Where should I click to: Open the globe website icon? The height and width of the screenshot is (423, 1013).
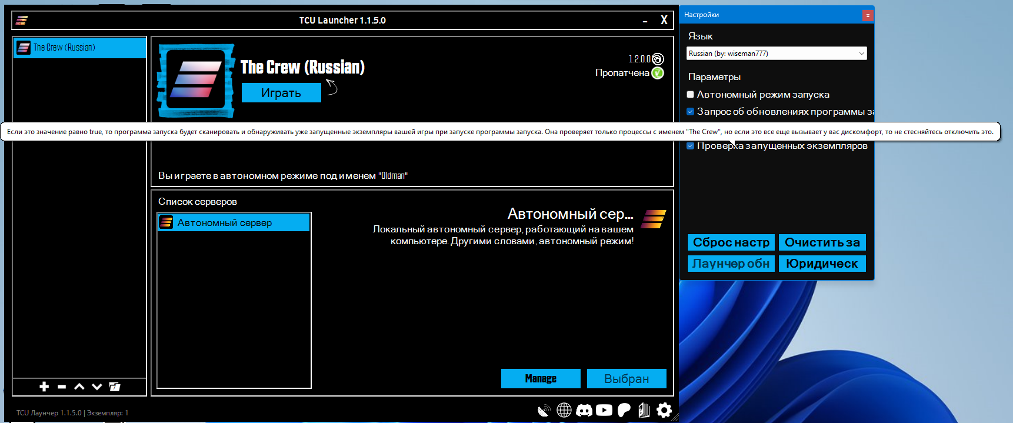[x=564, y=410]
